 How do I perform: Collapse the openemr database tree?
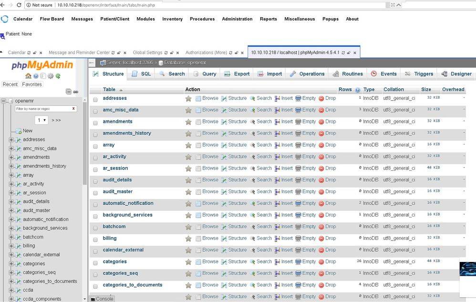(x=4, y=101)
